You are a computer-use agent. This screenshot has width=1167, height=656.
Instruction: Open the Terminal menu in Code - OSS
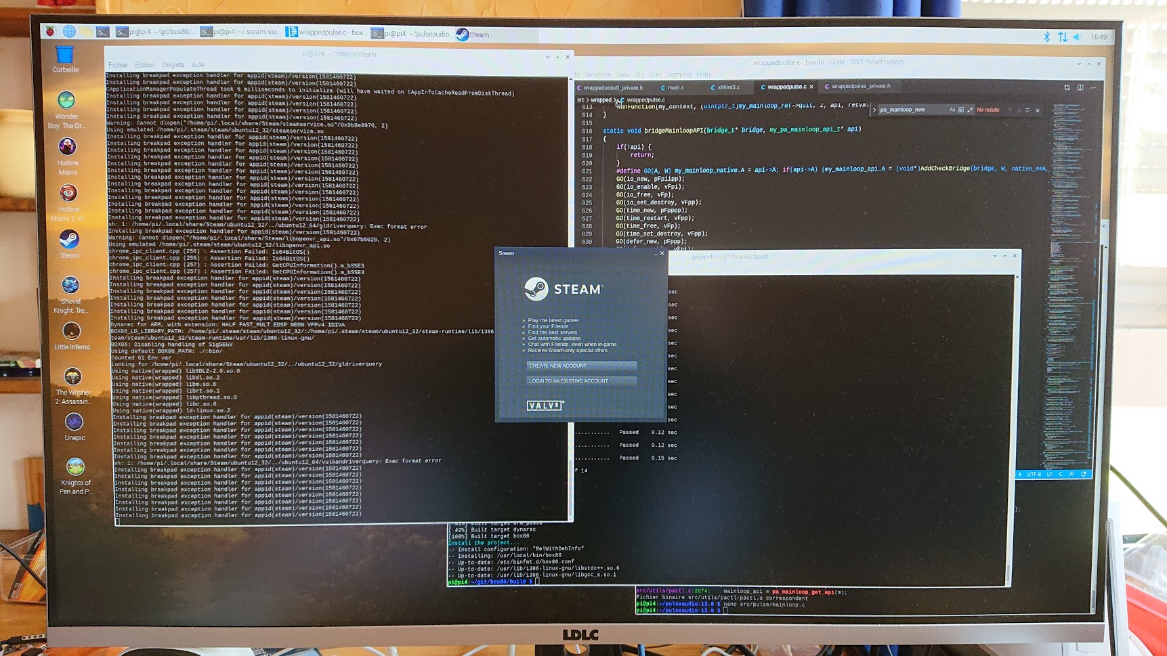point(678,74)
